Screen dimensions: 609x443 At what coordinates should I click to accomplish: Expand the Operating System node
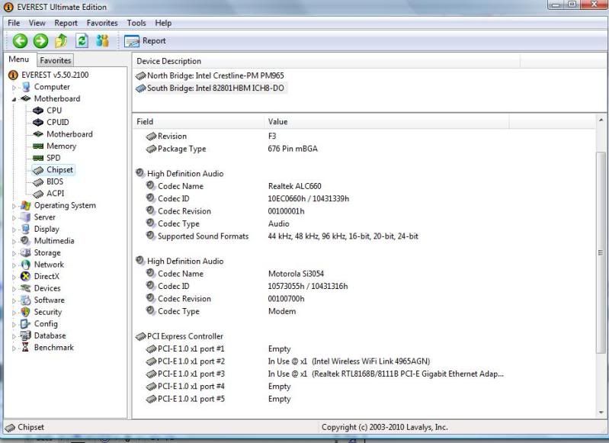[x=14, y=206]
